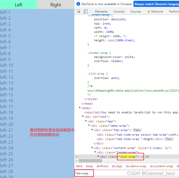The image size is (179, 178).
Task: Click Always match Chrome's language button
Action: click(x=156, y=4)
